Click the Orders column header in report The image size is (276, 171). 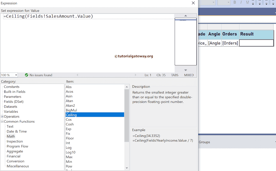[x=230, y=34]
